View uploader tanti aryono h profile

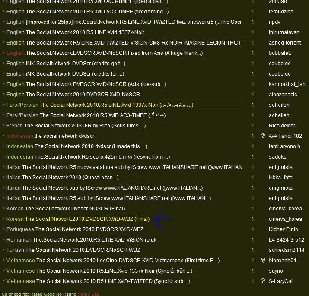tap(284, 146)
